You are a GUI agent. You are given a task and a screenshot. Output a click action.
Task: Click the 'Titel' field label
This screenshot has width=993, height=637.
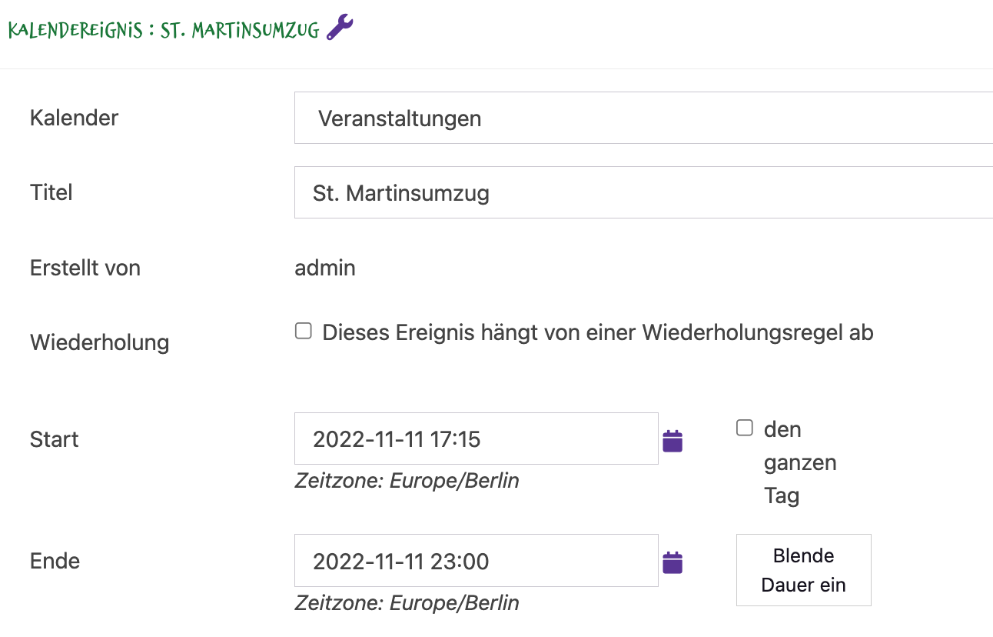tap(51, 192)
